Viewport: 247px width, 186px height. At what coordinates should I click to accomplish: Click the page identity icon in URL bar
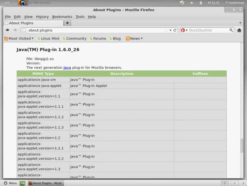[24, 30]
